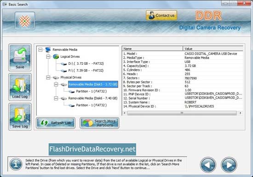Click Refresh List button

coord(56,123)
